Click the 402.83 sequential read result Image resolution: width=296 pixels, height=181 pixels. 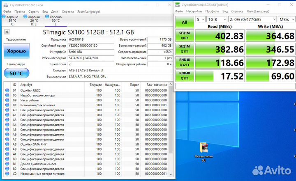[220, 36]
